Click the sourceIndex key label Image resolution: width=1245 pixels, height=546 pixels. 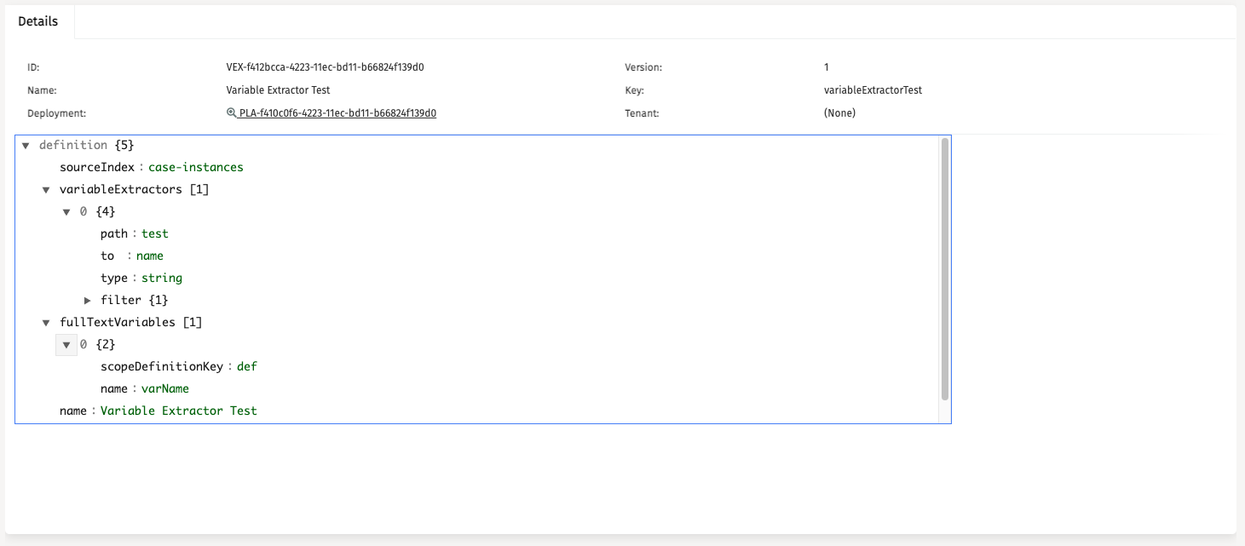click(x=97, y=168)
